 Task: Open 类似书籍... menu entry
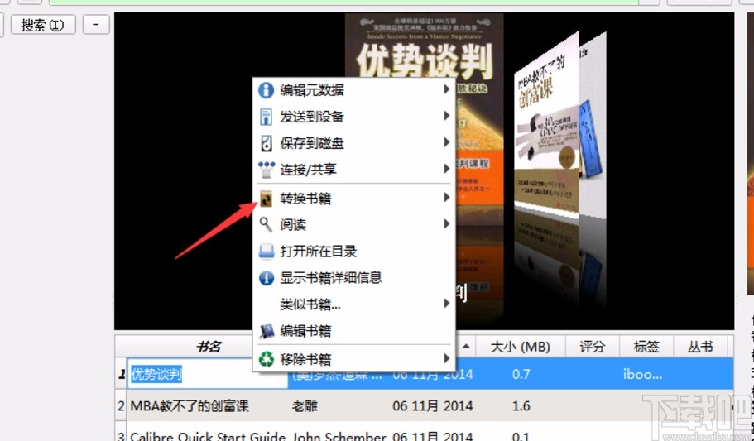[x=354, y=304]
